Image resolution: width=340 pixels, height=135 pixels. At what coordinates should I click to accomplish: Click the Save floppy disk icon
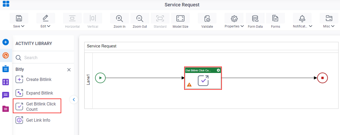(x=19, y=18)
